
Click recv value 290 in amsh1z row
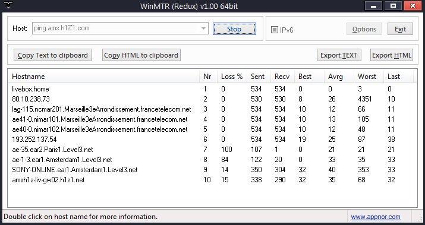(280, 179)
